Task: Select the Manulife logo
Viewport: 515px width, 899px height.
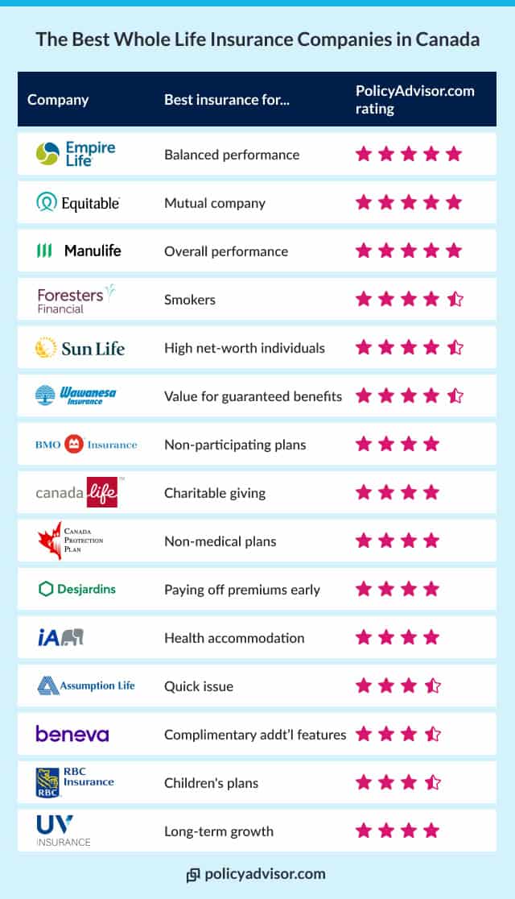Action: 79,251
